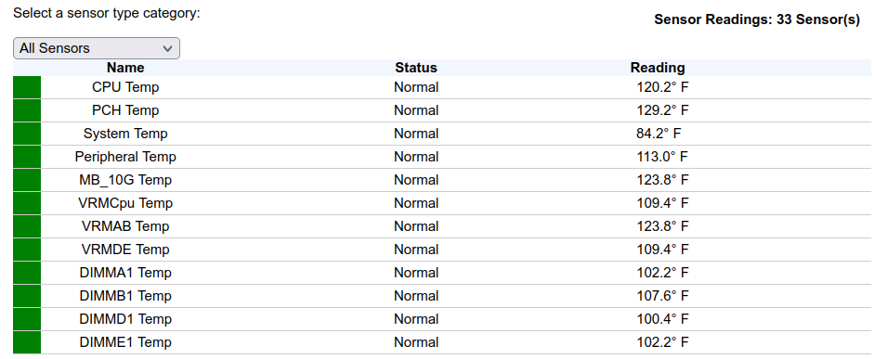
Task: Click the Normal status of MB_10G Temp
Action: coord(416,180)
